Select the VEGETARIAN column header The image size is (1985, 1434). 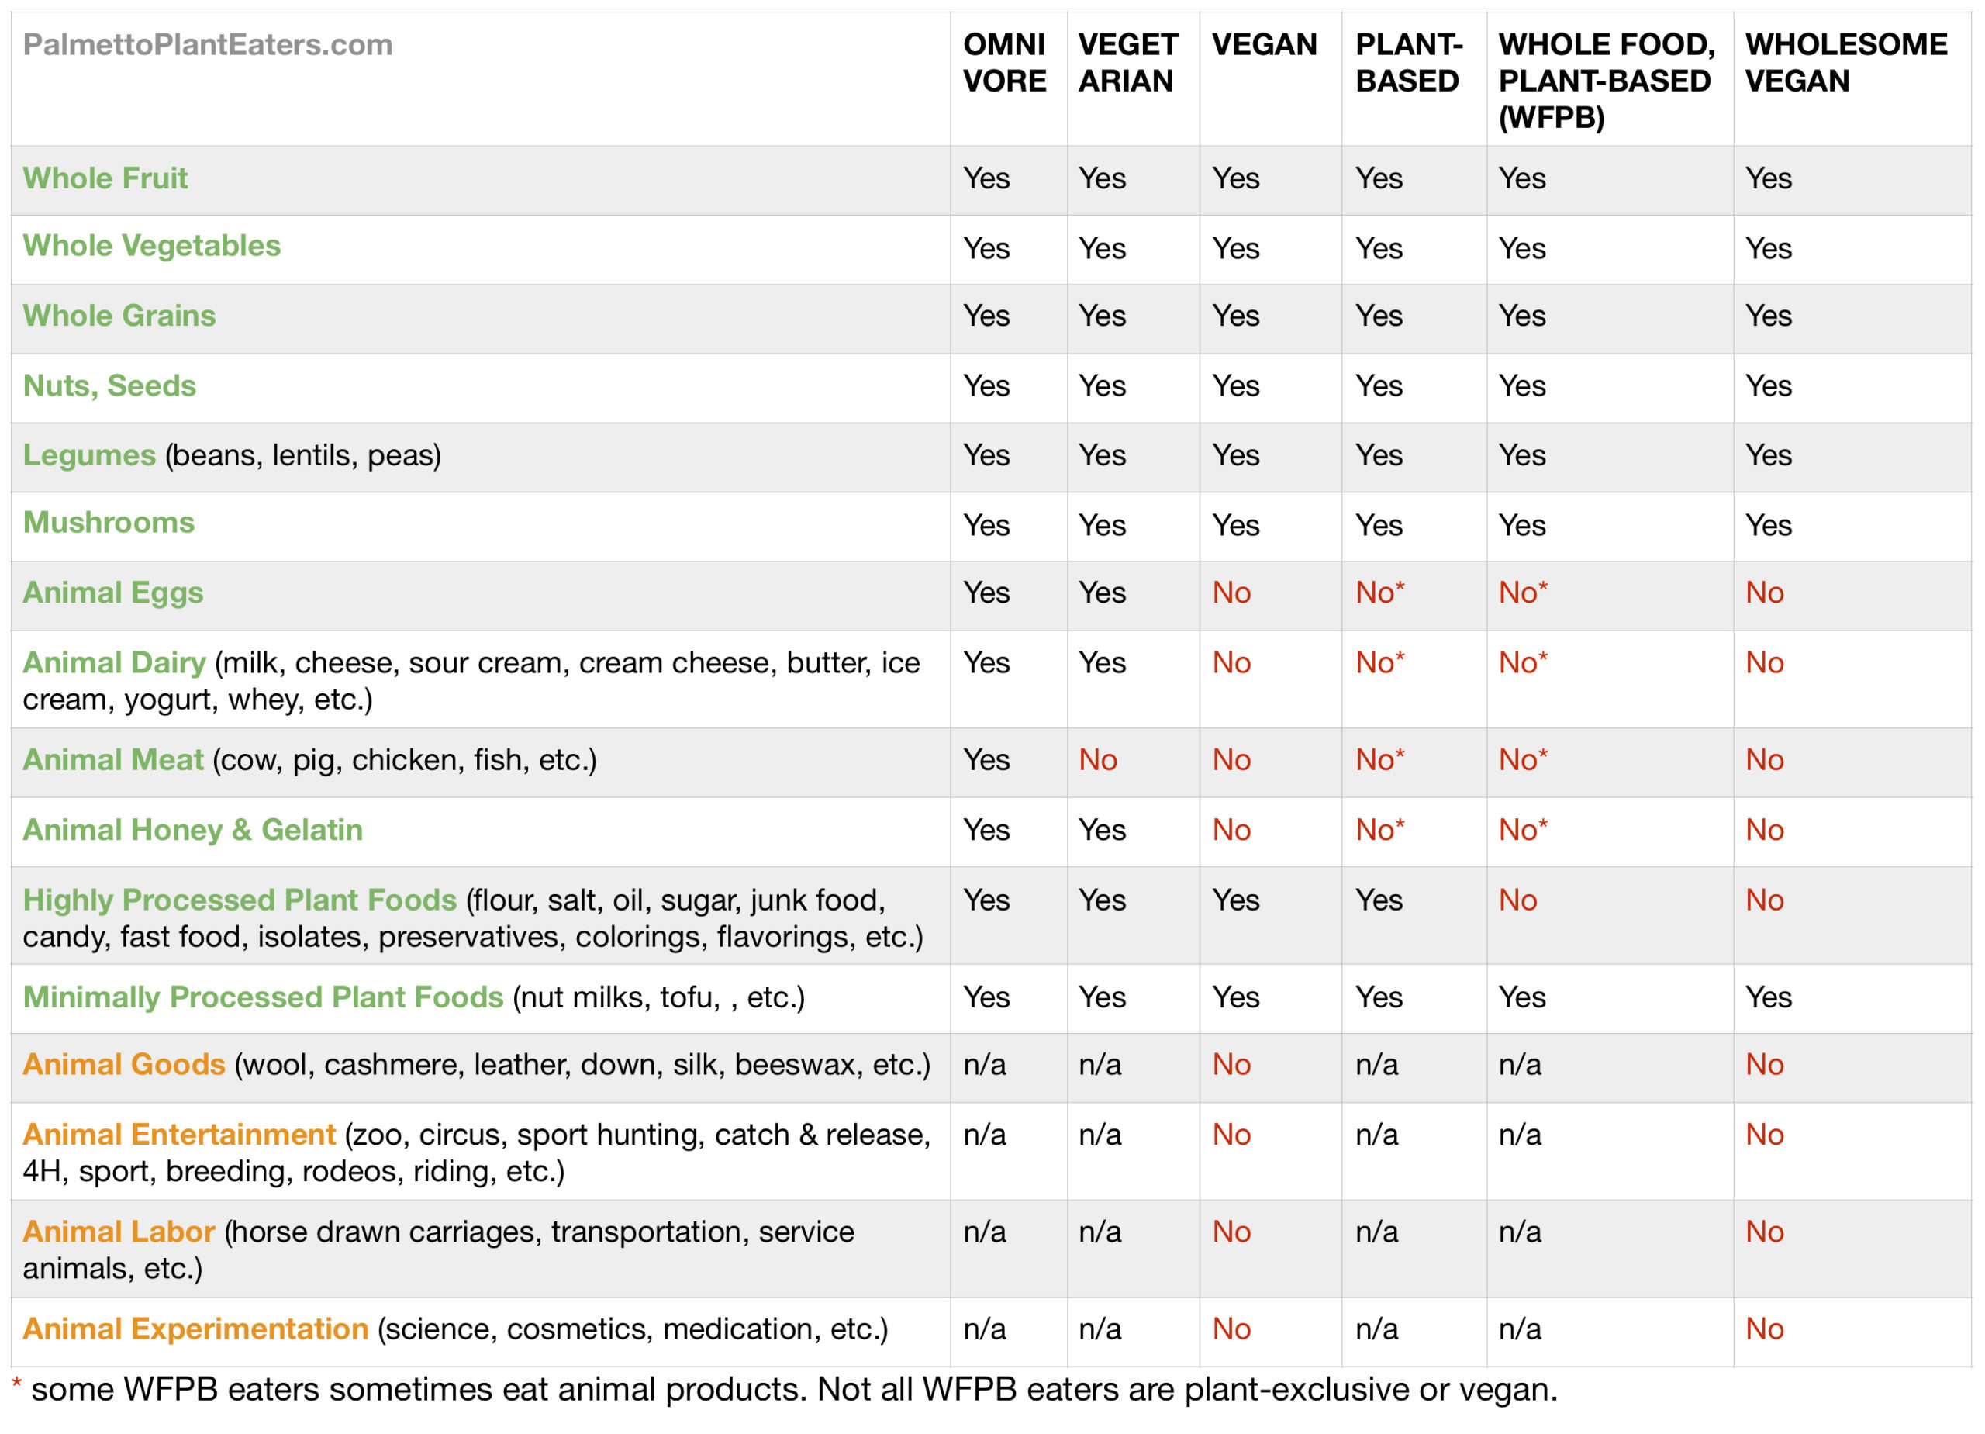click(x=1128, y=63)
